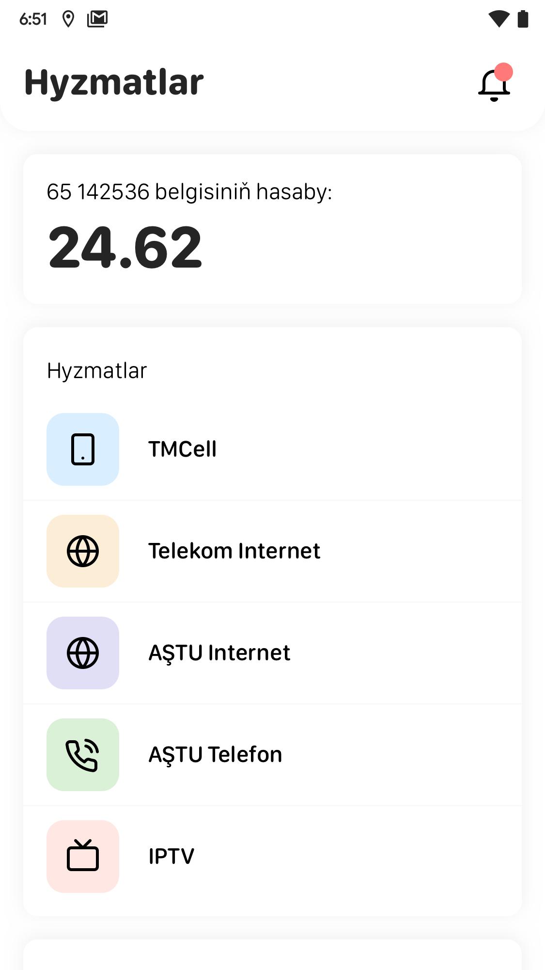This screenshot has height=970, width=545.
Task: Tap the location icon in status bar
Action: [68, 19]
